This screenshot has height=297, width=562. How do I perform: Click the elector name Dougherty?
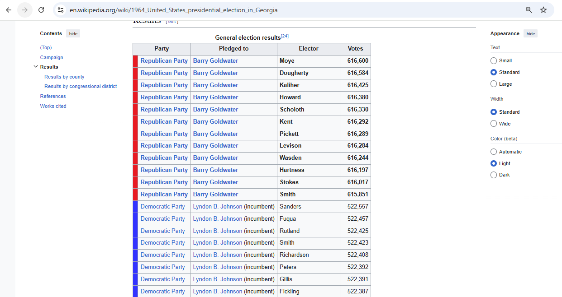[x=294, y=73]
